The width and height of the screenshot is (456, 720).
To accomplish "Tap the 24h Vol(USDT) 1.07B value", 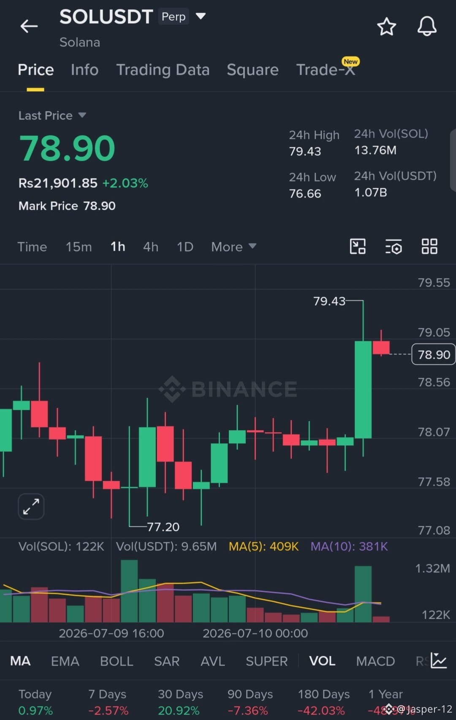I will pyautogui.click(x=371, y=192).
